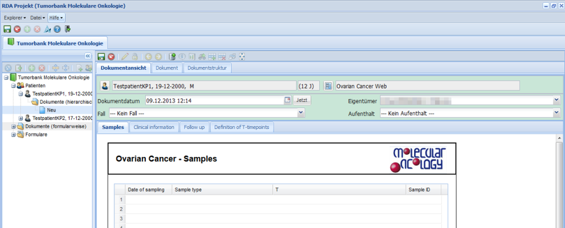This screenshot has width=565, height=228.
Task: Expand the Formulare tree node
Action: (x=13, y=134)
